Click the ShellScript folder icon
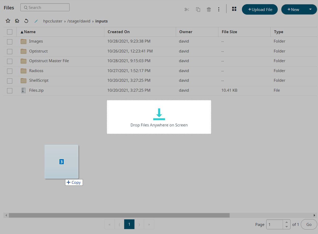The height and width of the screenshot is (234, 318). 24,80
